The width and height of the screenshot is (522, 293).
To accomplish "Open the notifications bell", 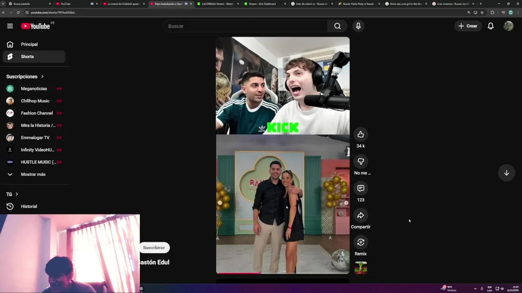I will [491, 26].
